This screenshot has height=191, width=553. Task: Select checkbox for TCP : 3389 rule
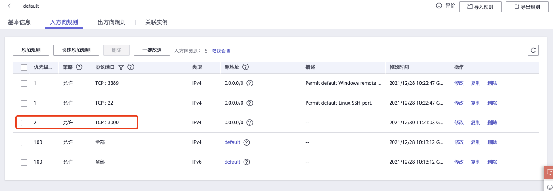[x=24, y=83]
